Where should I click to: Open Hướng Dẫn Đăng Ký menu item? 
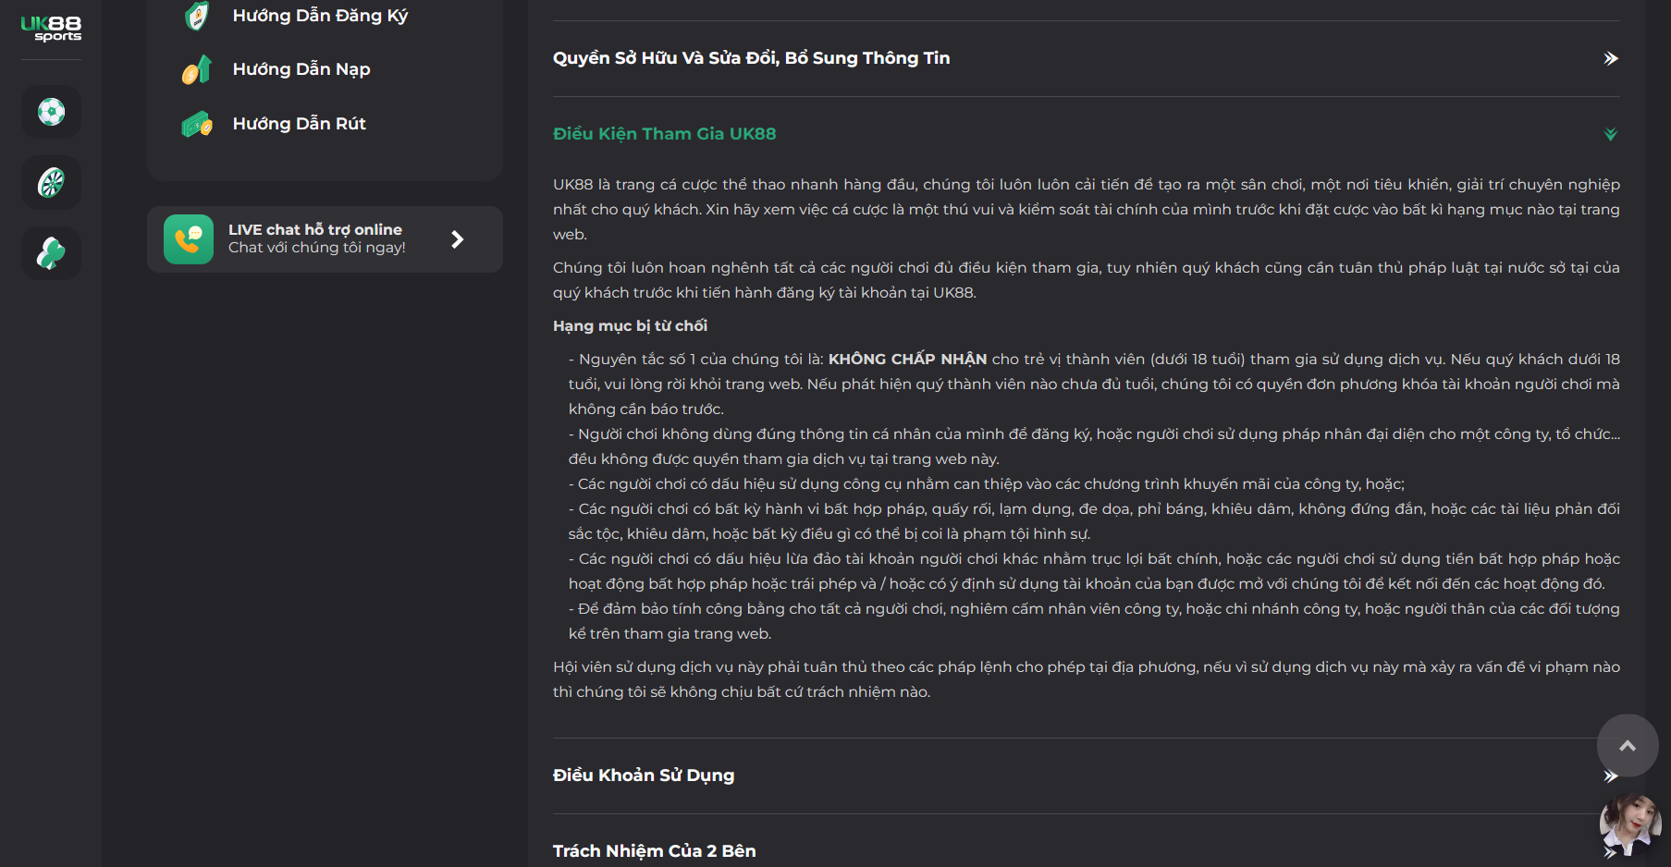click(x=320, y=16)
